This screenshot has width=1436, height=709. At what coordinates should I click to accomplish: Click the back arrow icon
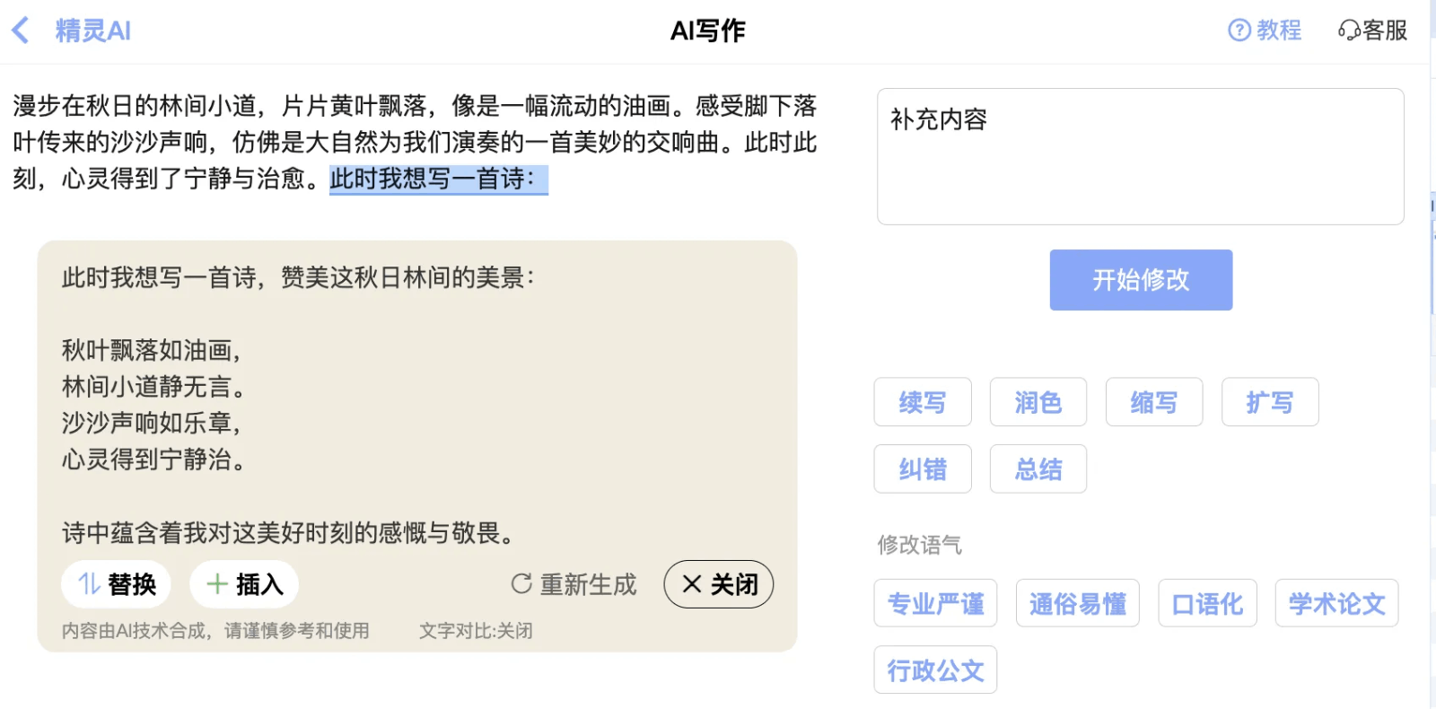click(x=21, y=31)
